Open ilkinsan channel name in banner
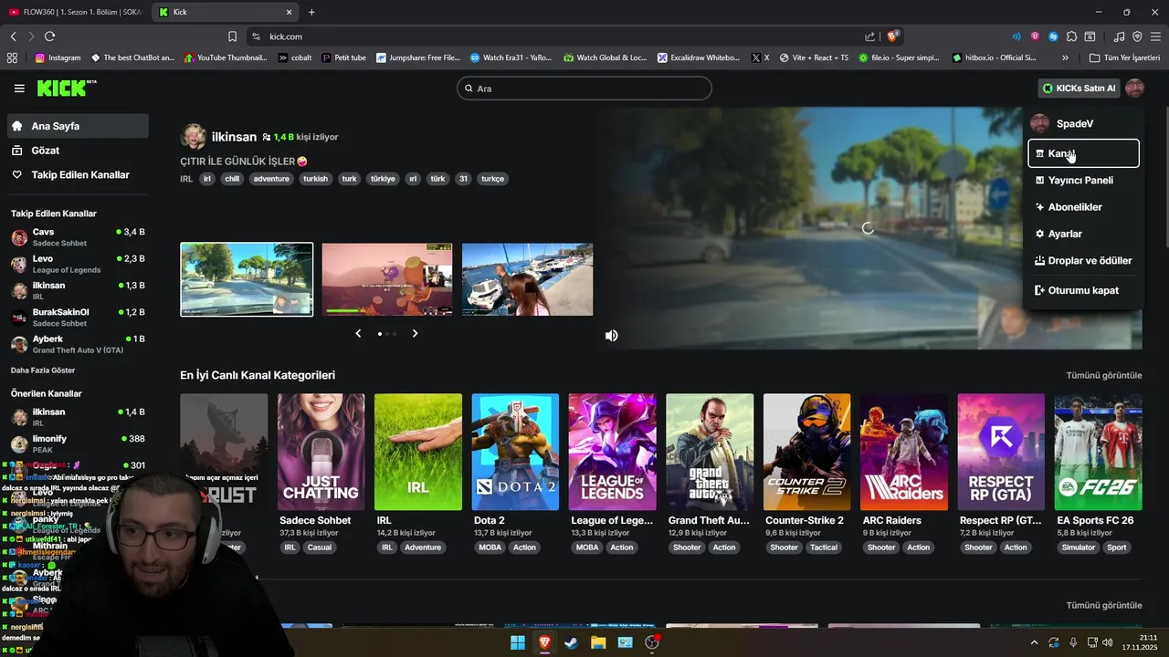Screen dimensions: 1169x657 point(234,137)
